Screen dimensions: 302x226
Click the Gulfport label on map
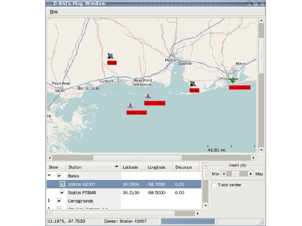pos(106,81)
